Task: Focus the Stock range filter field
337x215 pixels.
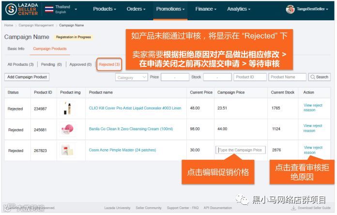Action: coord(217,77)
